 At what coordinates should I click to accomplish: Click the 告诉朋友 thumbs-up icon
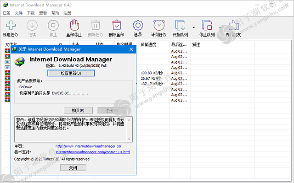[x=234, y=25]
